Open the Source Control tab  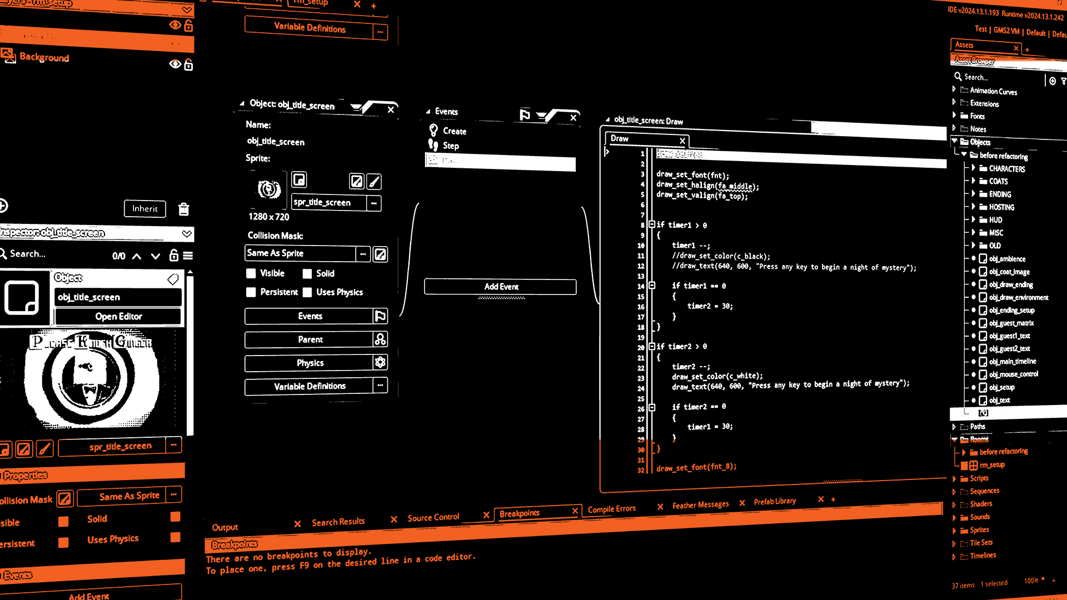click(433, 518)
